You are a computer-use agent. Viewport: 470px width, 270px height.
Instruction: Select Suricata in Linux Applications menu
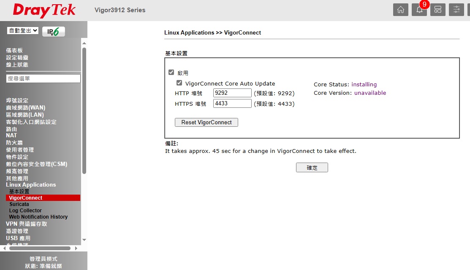point(19,204)
